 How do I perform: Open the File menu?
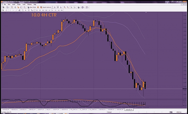point(5,4)
